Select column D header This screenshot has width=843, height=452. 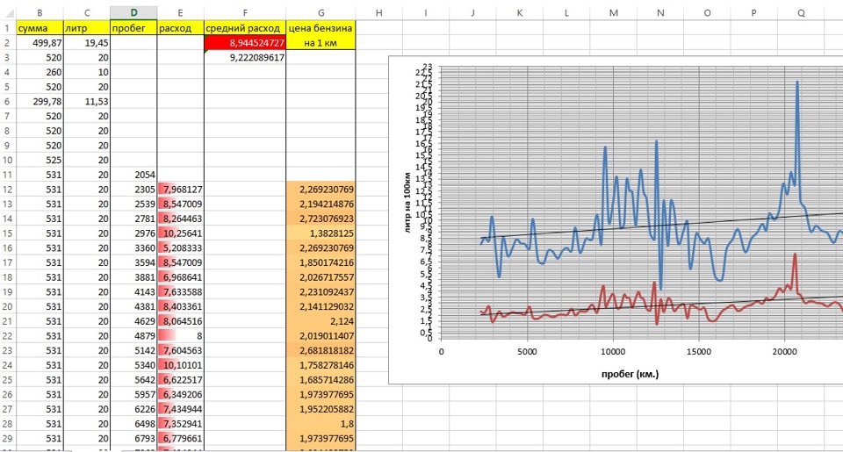(x=133, y=12)
